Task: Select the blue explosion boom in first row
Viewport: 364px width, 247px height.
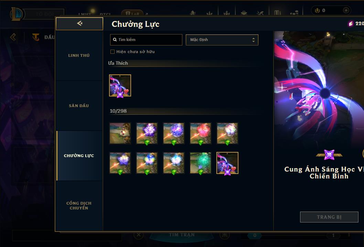Action: click(x=174, y=133)
